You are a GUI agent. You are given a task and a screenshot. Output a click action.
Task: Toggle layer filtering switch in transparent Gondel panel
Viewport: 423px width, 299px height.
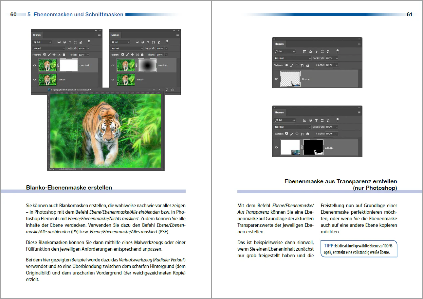click(x=337, y=51)
